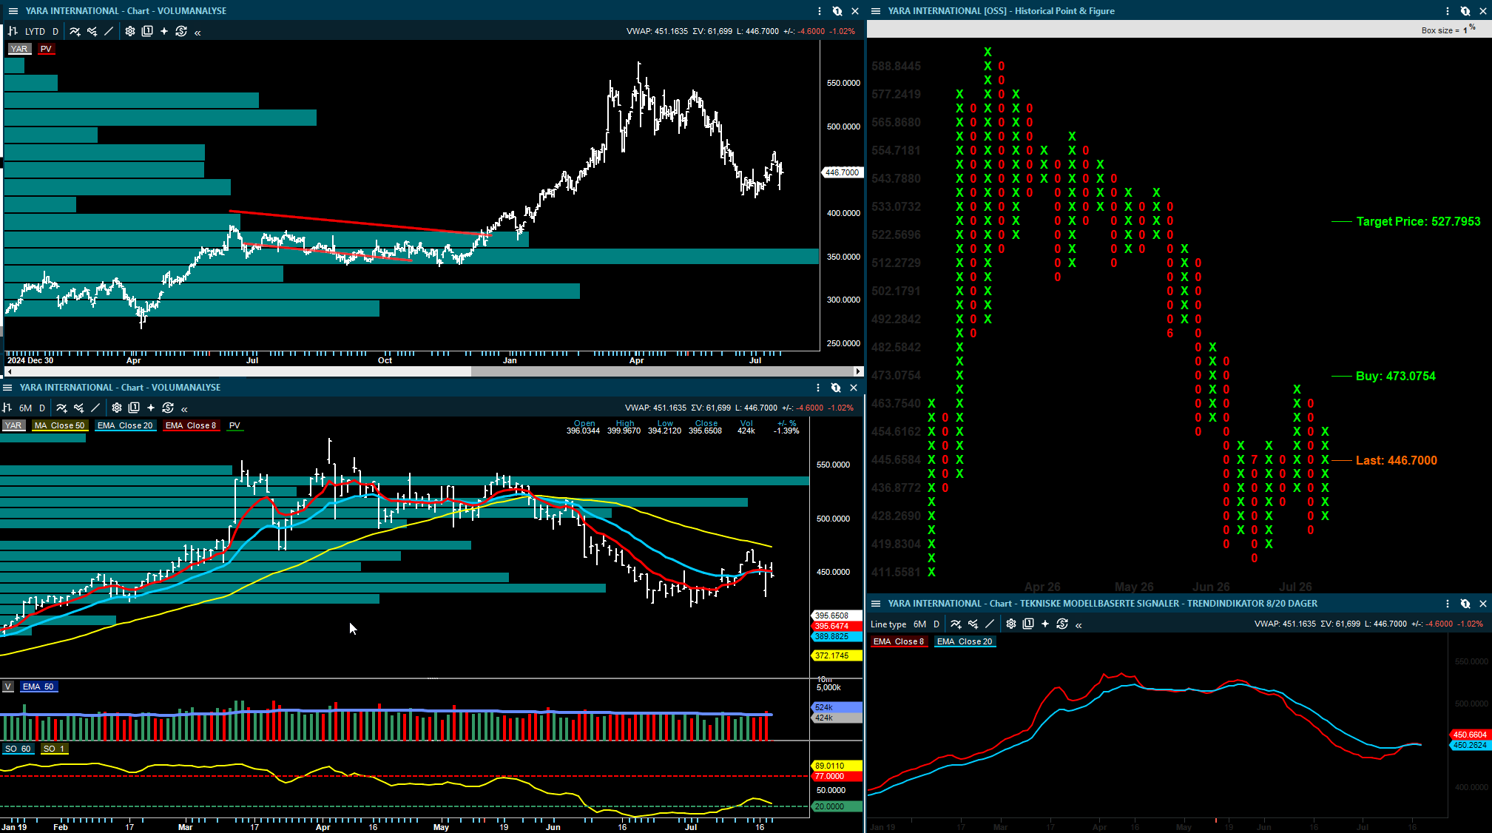Click template pages icon in top chart toolbar
Image resolution: width=1492 pixels, height=833 pixels.
[x=147, y=31]
